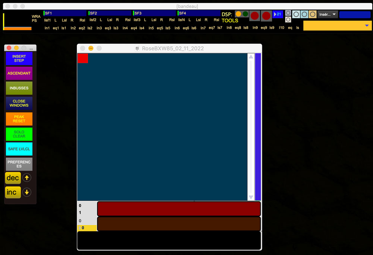Click the orange DSP indicator light
Viewport: 373px width, 255px height.
[238, 14]
